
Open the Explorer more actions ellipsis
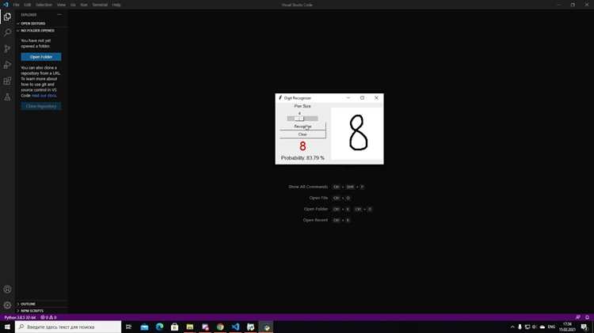pos(59,15)
